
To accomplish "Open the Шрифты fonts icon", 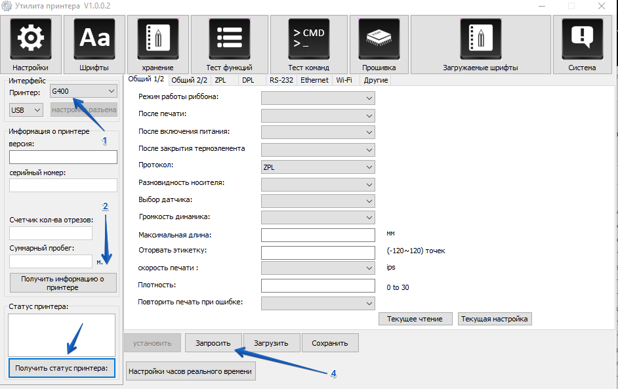I will (94, 39).
